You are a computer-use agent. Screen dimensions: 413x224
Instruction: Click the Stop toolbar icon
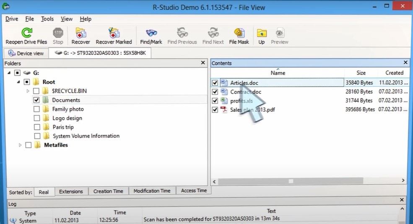click(58, 33)
